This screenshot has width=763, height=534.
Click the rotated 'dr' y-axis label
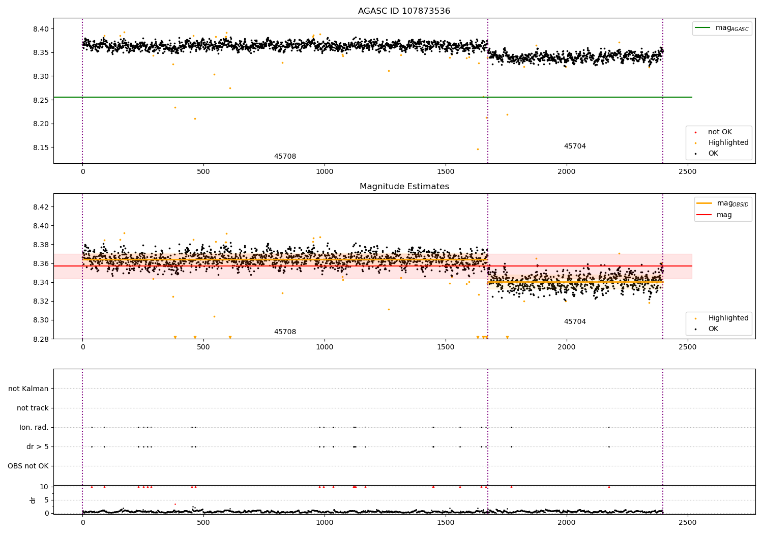click(33, 500)
